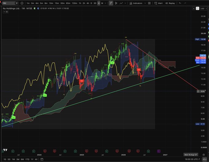Select the 65m timeframe
This screenshot has width=209, height=162.
click(68, 3)
